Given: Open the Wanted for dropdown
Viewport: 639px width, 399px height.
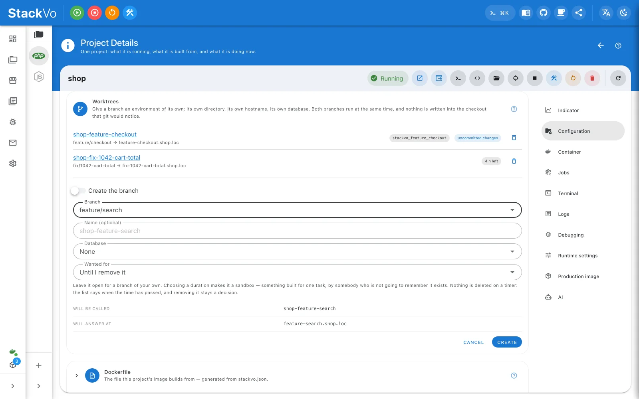Looking at the screenshot, I should [298, 272].
